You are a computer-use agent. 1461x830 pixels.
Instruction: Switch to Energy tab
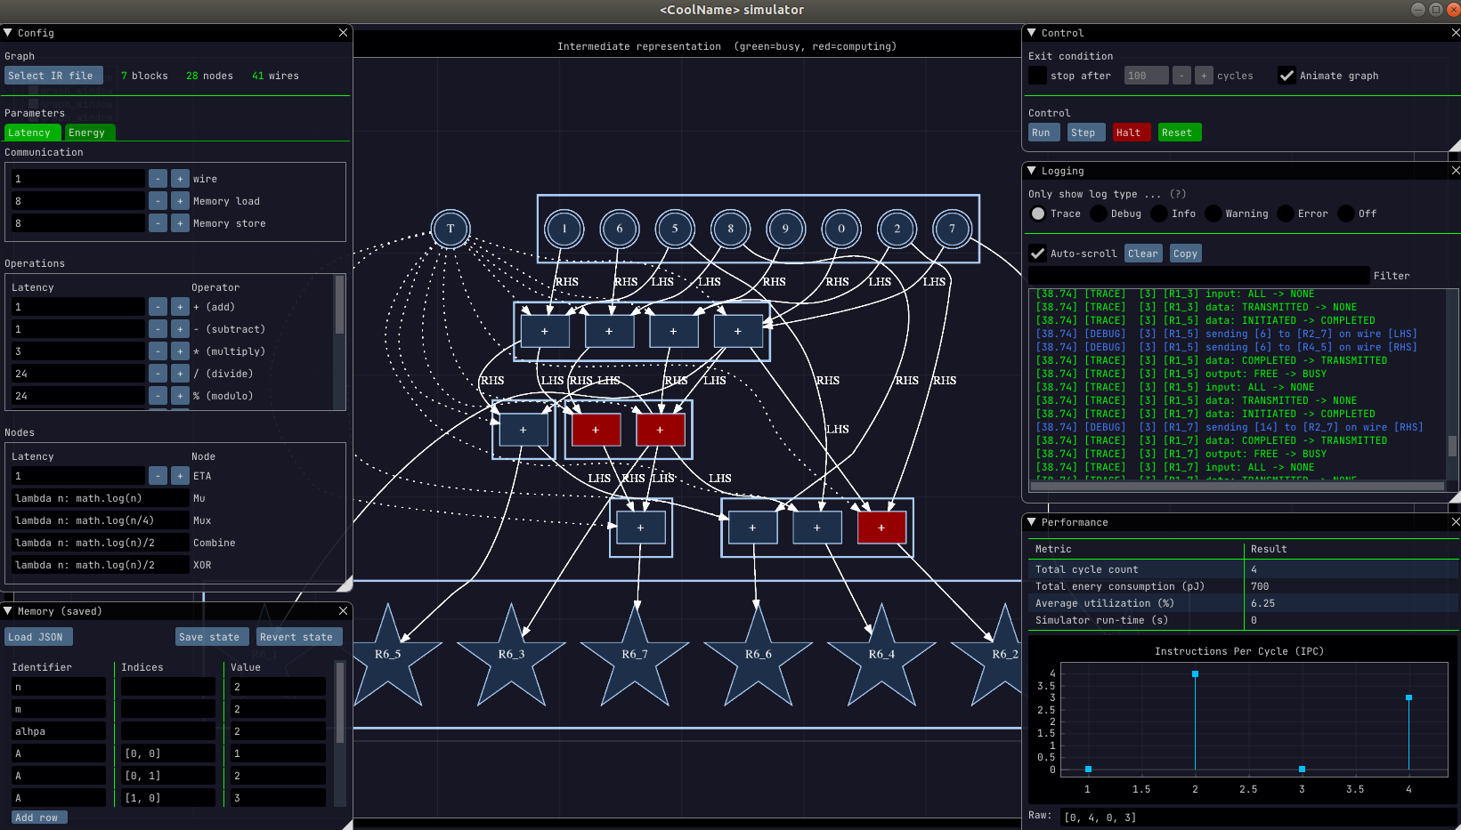(89, 133)
